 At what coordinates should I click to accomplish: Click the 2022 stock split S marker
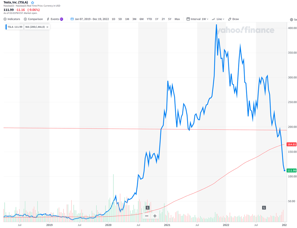coord(264,208)
